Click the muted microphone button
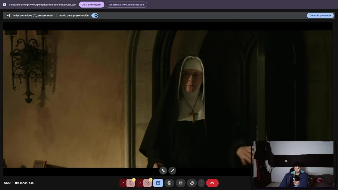Viewport: 338px width, 190px height. coord(130,183)
